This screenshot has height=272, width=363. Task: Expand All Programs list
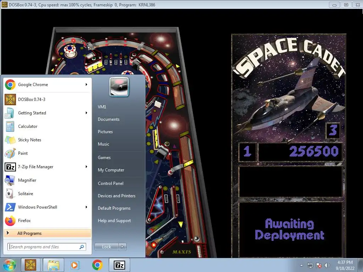pyautogui.click(x=48, y=233)
